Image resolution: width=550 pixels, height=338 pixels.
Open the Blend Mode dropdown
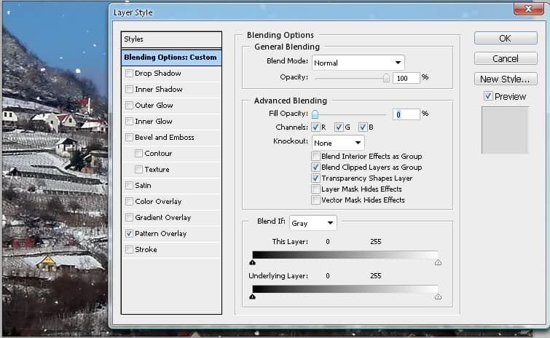tap(358, 63)
